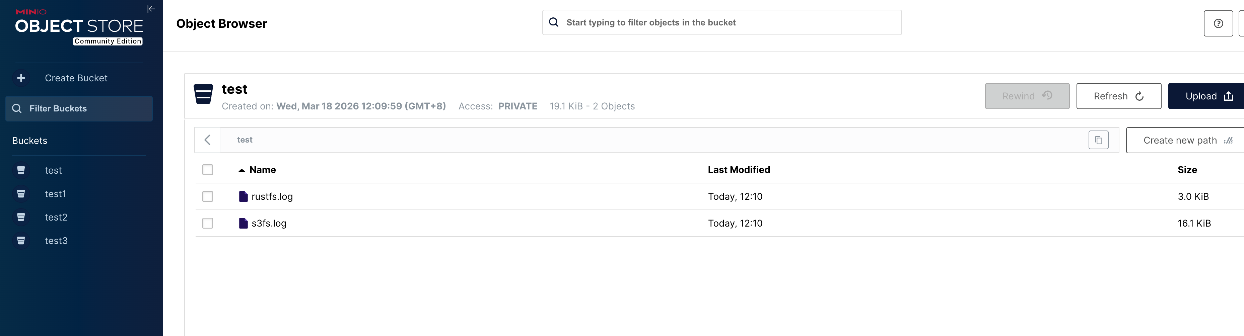Sort objects by Size column

pos(1186,170)
